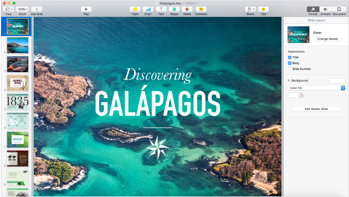349x197 pixels.
Task: Insert a Chart from the toolbar
Action: (148, 9)
